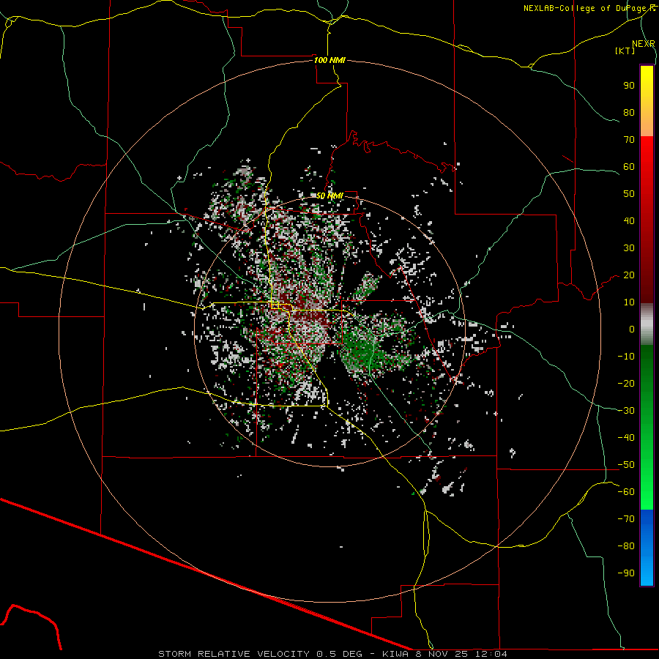Select the "-20" value on velocity scale
The width and height of the screenshot is (659, 659).
(626, 383)
